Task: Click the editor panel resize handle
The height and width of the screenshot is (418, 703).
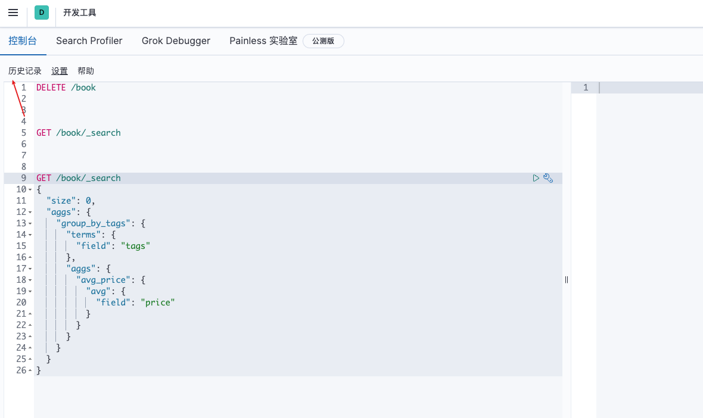Action: pos(567,279)
